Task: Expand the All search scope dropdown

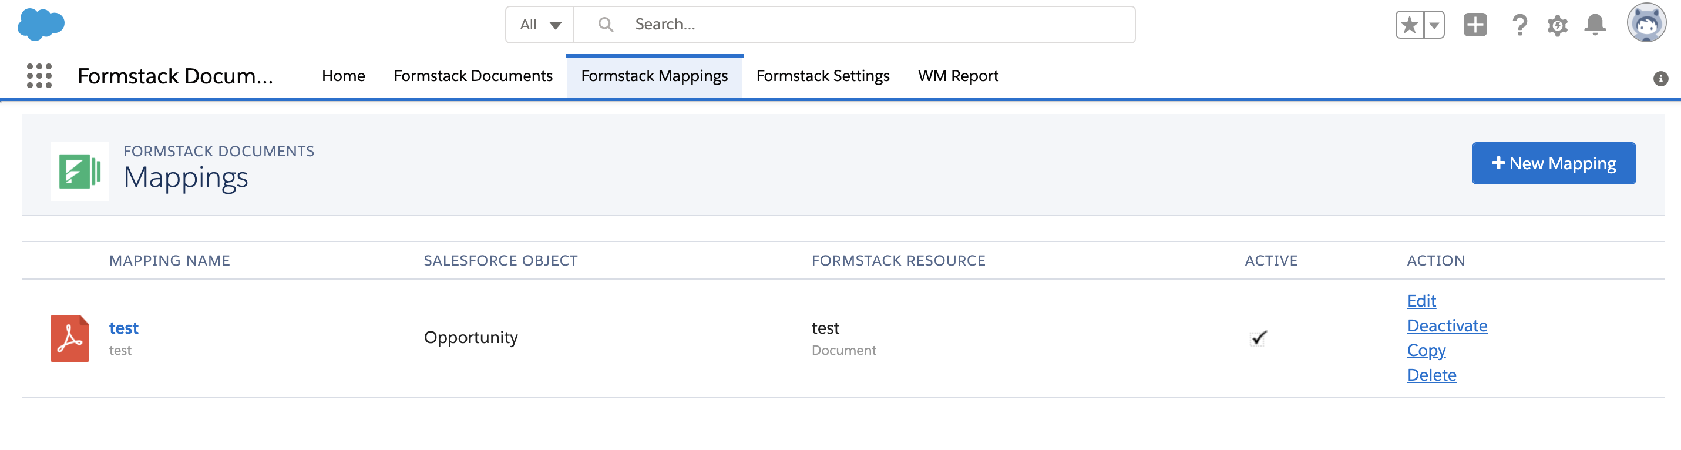Action: pos(540,25)
